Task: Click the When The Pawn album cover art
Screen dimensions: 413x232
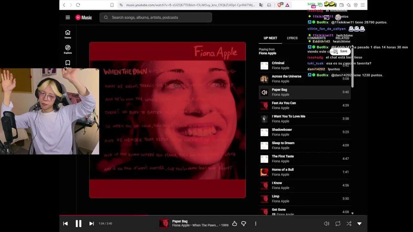Action: [167, 120]
